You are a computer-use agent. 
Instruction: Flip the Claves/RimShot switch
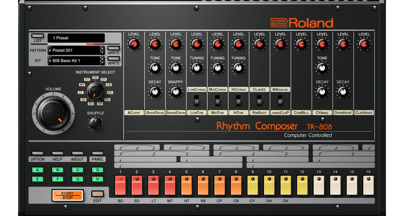pyautogui.click(x=259, y=101)
